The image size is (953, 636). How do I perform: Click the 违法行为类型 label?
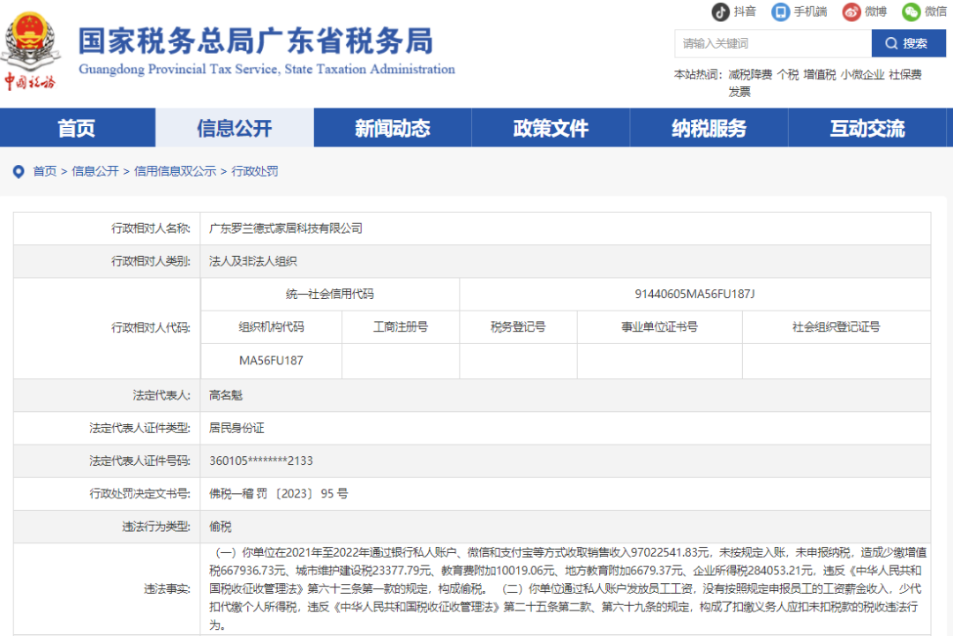(156, 527)
